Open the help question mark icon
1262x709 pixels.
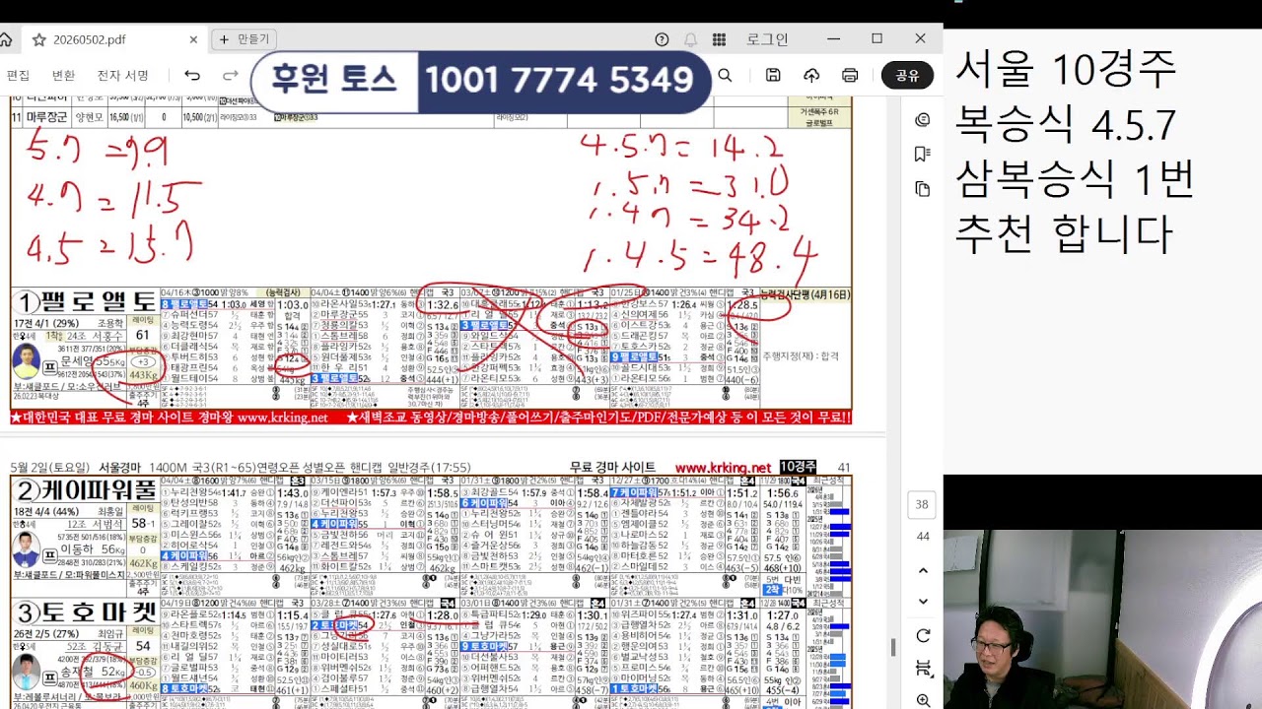pos(662,39)
